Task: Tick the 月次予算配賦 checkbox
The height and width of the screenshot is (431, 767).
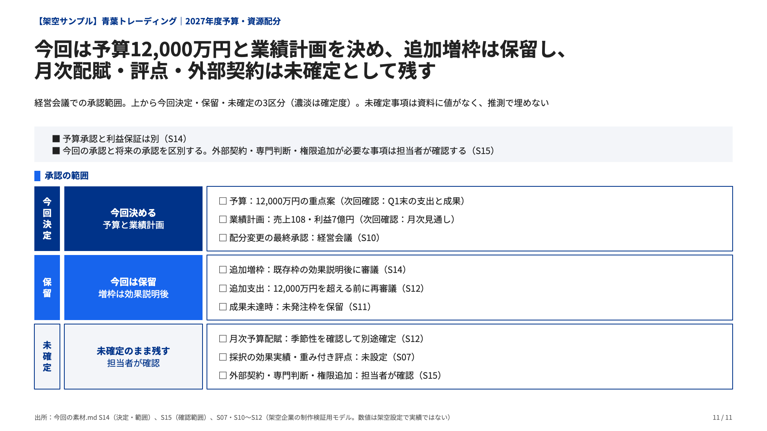Action: [x=223, y=339]
